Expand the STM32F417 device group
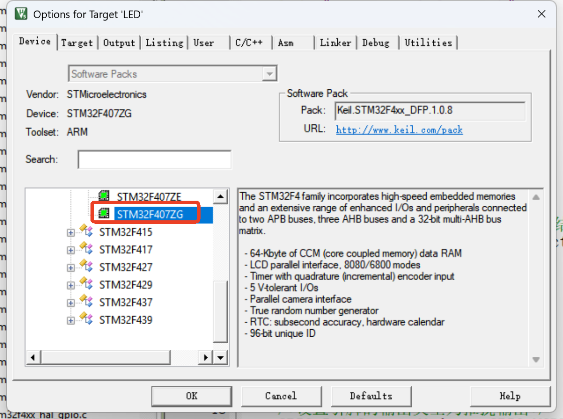The width and height of the screenshot is (563, 419). pyautogui.click(x=70, y=249)
